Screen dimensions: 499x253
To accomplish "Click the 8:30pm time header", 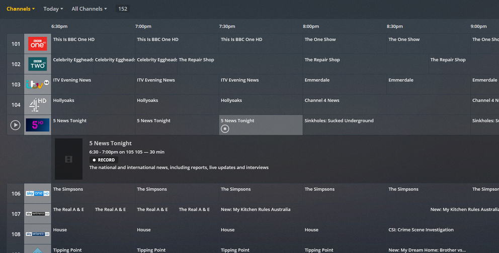I will [394, 26].
